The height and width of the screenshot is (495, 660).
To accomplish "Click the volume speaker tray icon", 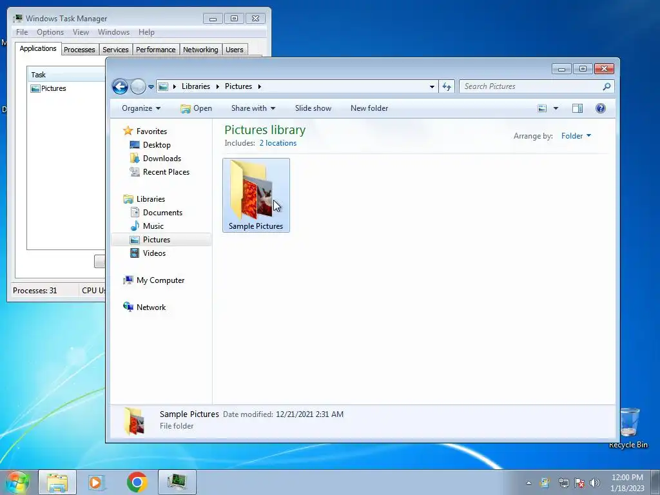I will pos(595,483).
